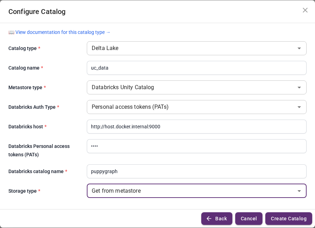The height and width of the screenshot is (228, 315).
Task: Click the Databricks host label
Action: 26,127
